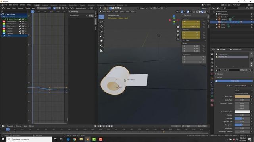This screenshot has height=142, width=254.
Task: Click the pan hand icon in viewport
Action: pos(177,31)
